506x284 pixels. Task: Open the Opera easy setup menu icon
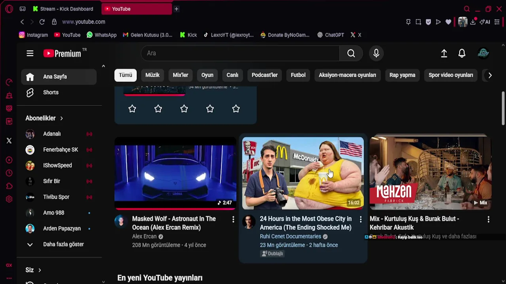click(x=497, y=22)
